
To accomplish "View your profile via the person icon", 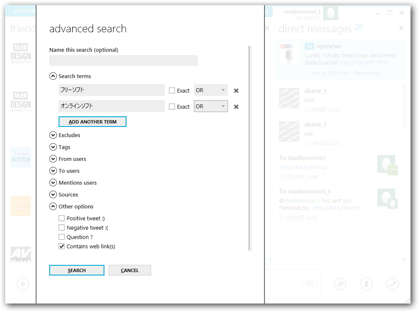I will (366, 284).
